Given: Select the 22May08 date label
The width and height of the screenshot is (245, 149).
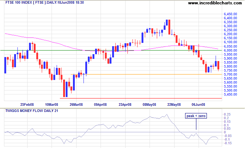Looking at the screenshot, I should click(x=174, y=105).
